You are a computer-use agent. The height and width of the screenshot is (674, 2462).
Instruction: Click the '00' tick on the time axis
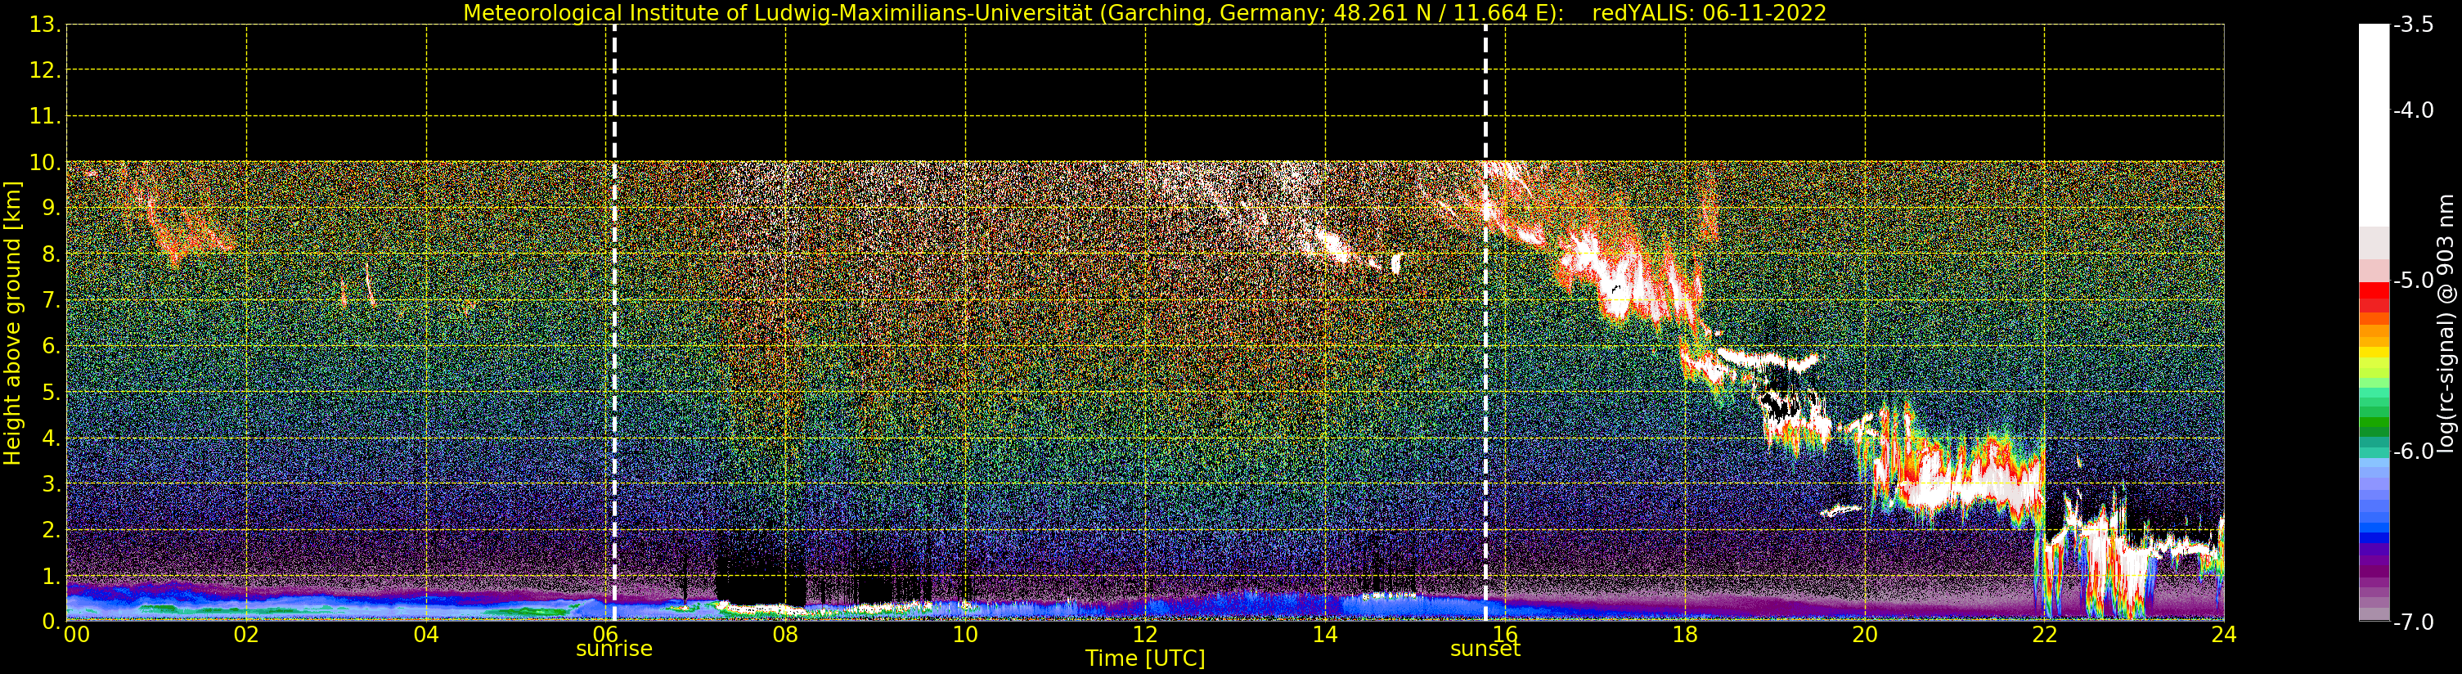pyautogui.click(x=76, y=634)
